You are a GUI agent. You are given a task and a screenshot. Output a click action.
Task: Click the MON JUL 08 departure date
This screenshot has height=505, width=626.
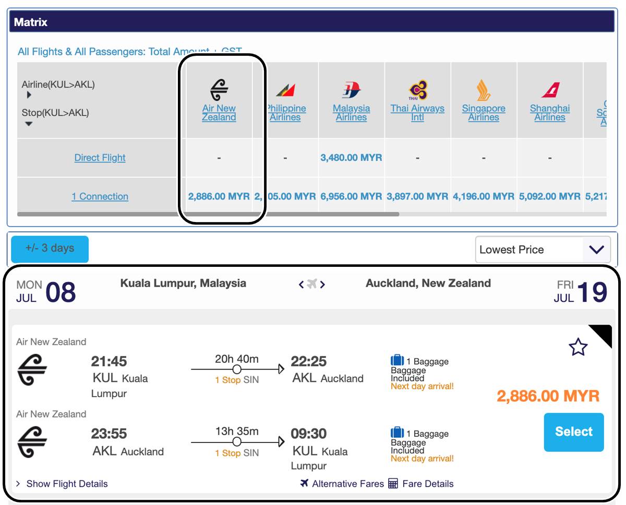pyautogui.click(x=46, y=292)
